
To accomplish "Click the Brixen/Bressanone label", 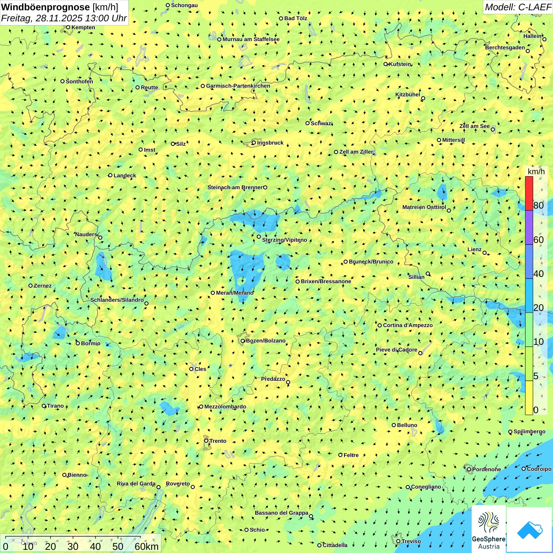I will point(326,281).
